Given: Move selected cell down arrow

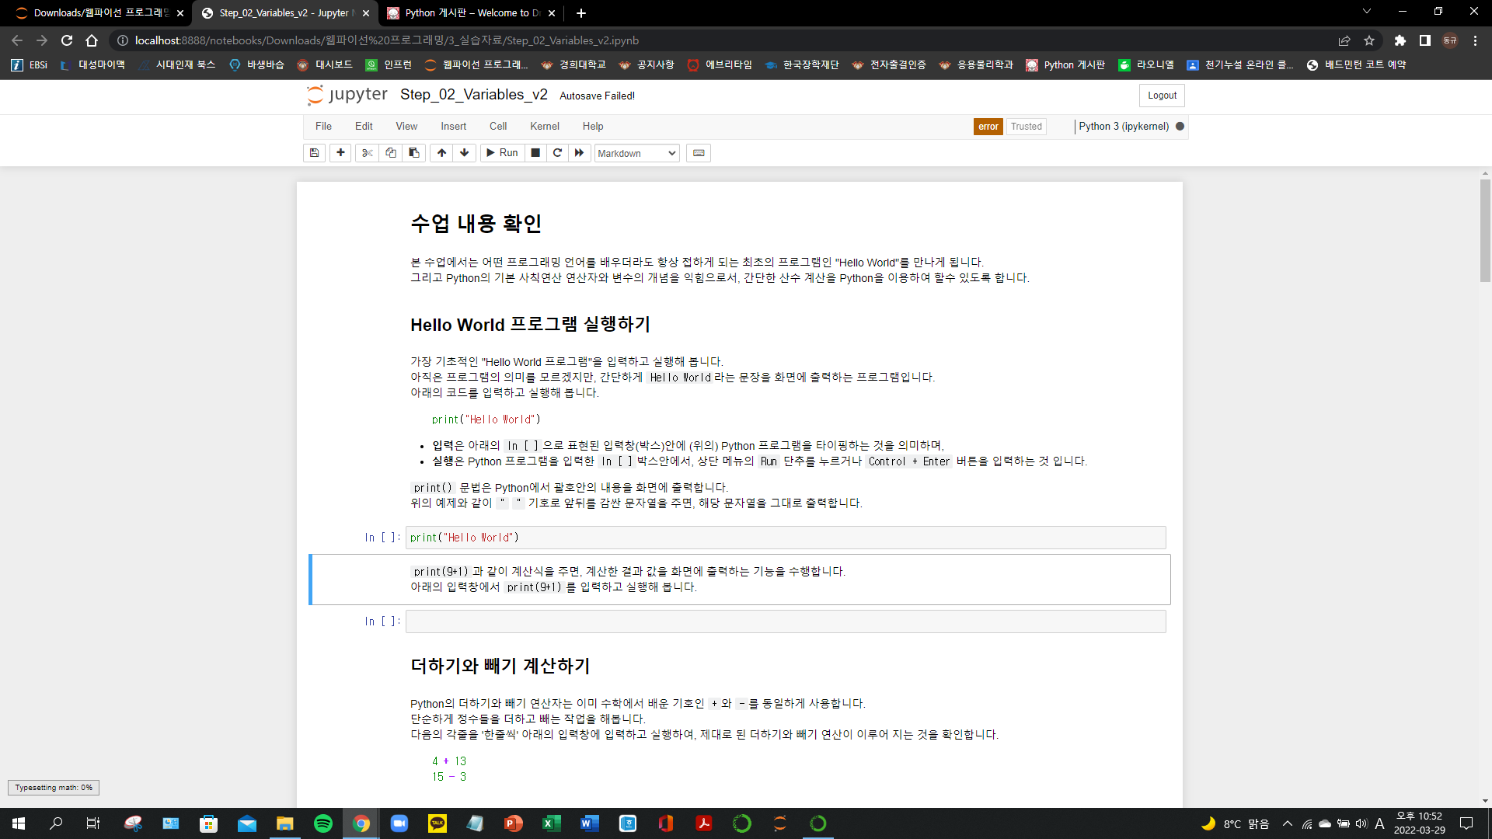Looking at the screenshot, I should coord(465,153).
